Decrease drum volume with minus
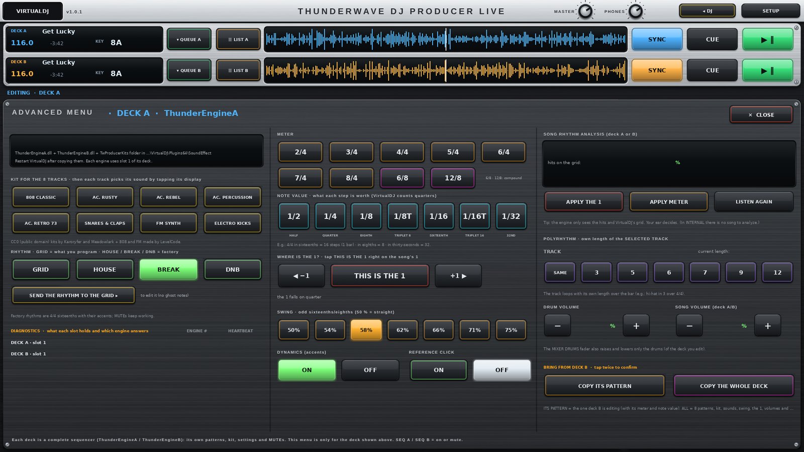This screenshot has width=804, height=452. coord(557,325)
